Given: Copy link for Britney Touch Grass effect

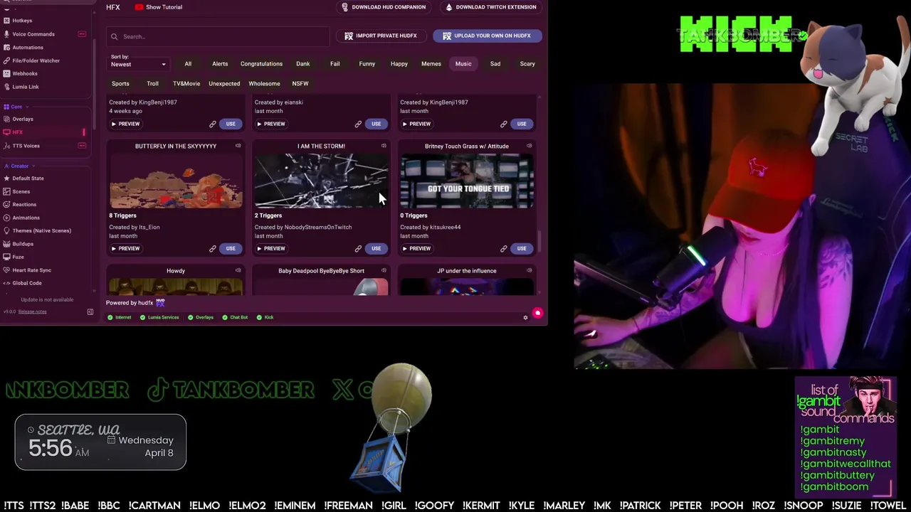Looking at the screenshot, I should point(503,248).
